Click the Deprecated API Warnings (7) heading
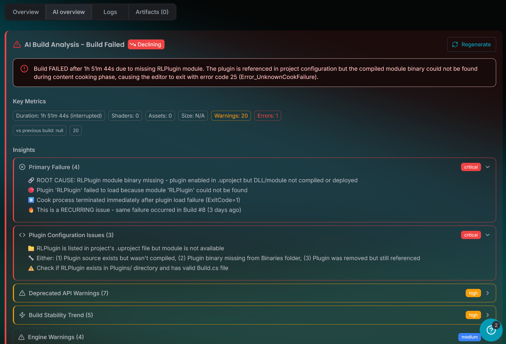The height and width of the screenshot is (344, 506). 69,293
